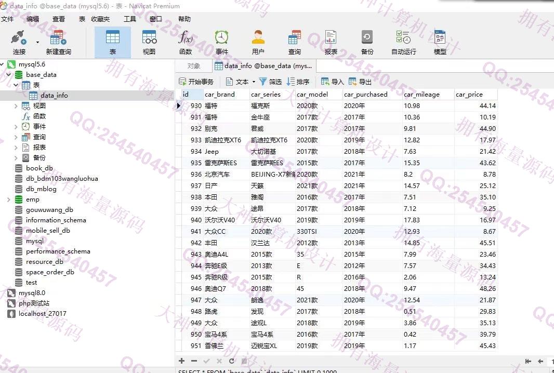Open the Model (模型) toolbar icon
Image resolution: width=554 pixels, height=373 pixels.
coord(440,42)
